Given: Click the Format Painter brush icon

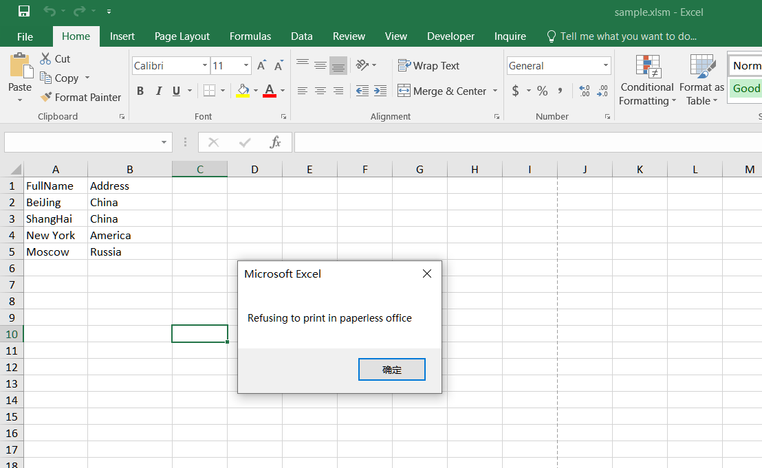Looking at the screenshot, I should (x=46, y=98).
